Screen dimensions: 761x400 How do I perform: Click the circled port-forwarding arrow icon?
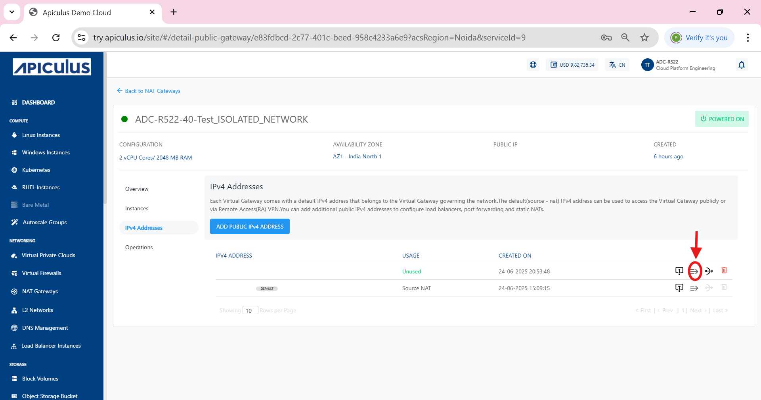point(694,271)
